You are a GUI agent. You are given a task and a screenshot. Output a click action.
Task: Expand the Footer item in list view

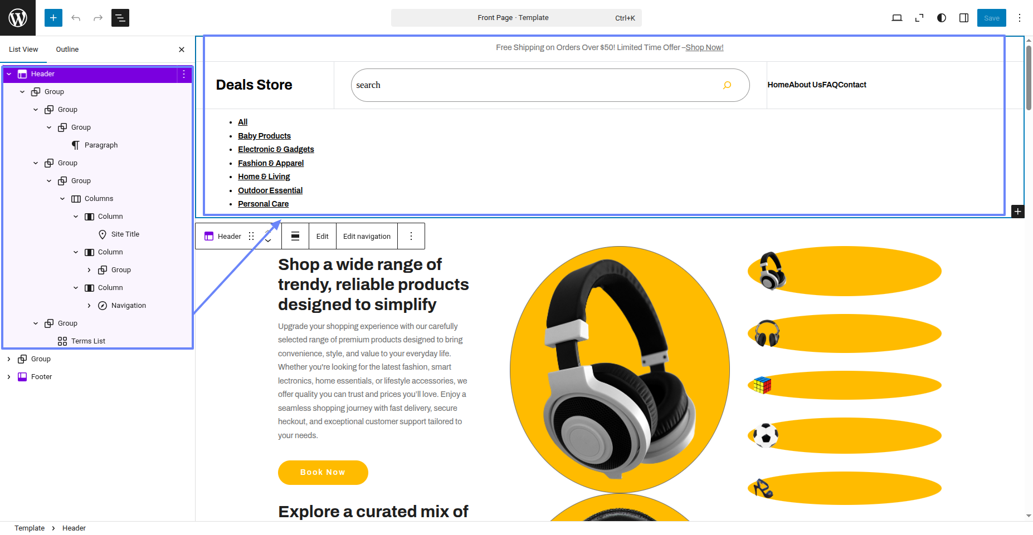[x=9, y=377]
